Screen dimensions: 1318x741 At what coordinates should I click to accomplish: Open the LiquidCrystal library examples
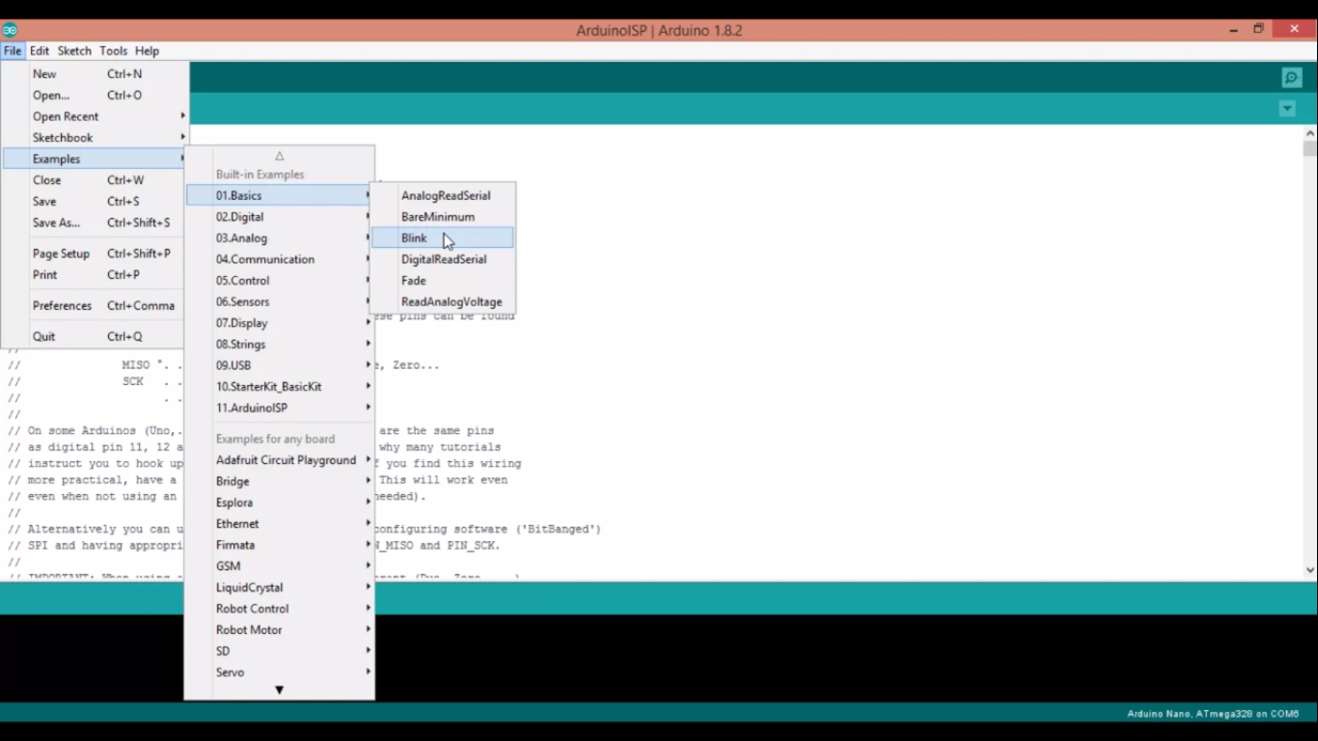click(x=248, y=587)
